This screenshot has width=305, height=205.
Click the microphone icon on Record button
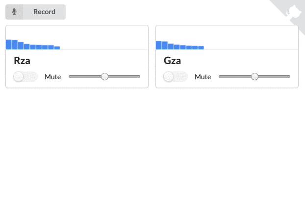[14, 12]
